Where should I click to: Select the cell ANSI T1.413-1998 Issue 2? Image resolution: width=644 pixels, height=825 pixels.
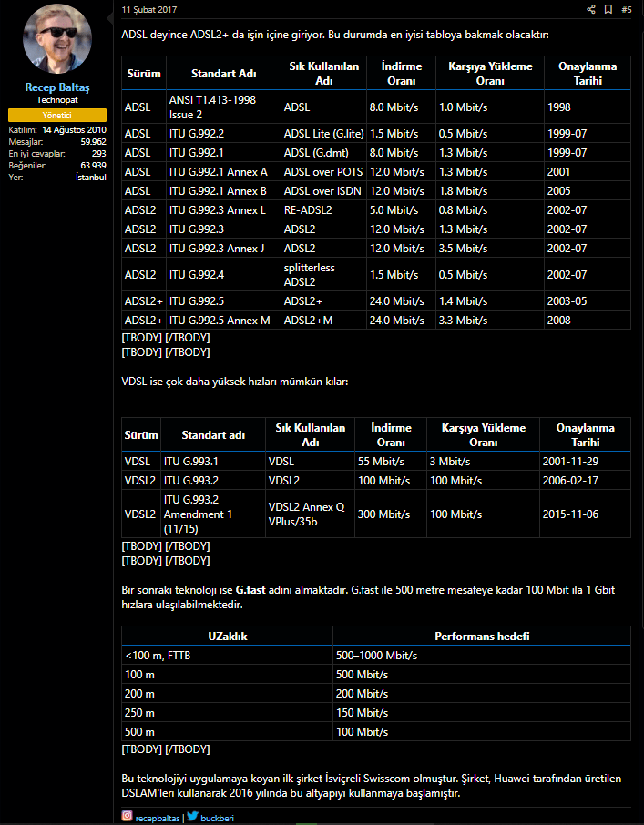(223, 107)
